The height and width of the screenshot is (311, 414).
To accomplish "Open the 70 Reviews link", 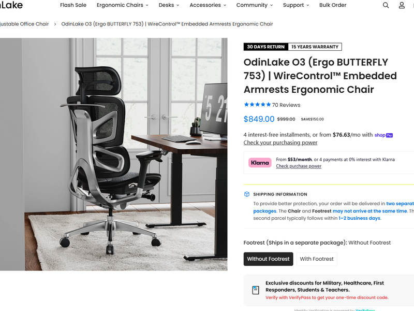I will [x=286, y=105].
